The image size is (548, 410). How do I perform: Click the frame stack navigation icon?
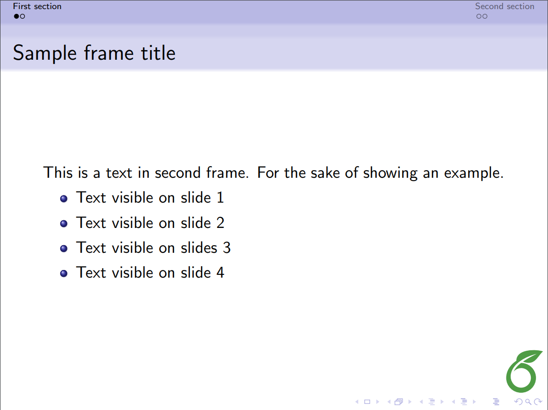click(399, 402)
